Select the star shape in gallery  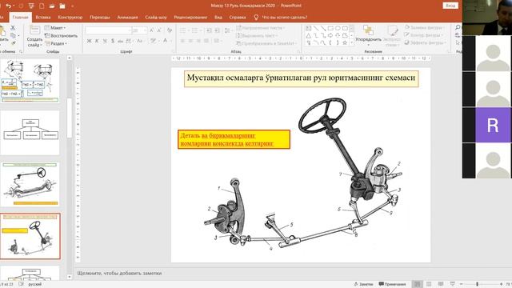click(345, 42)
